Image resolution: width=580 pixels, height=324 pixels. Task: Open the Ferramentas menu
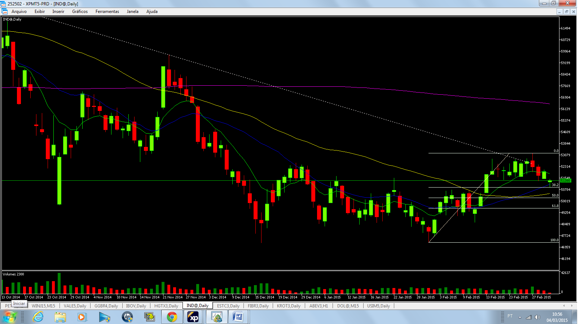107,12
